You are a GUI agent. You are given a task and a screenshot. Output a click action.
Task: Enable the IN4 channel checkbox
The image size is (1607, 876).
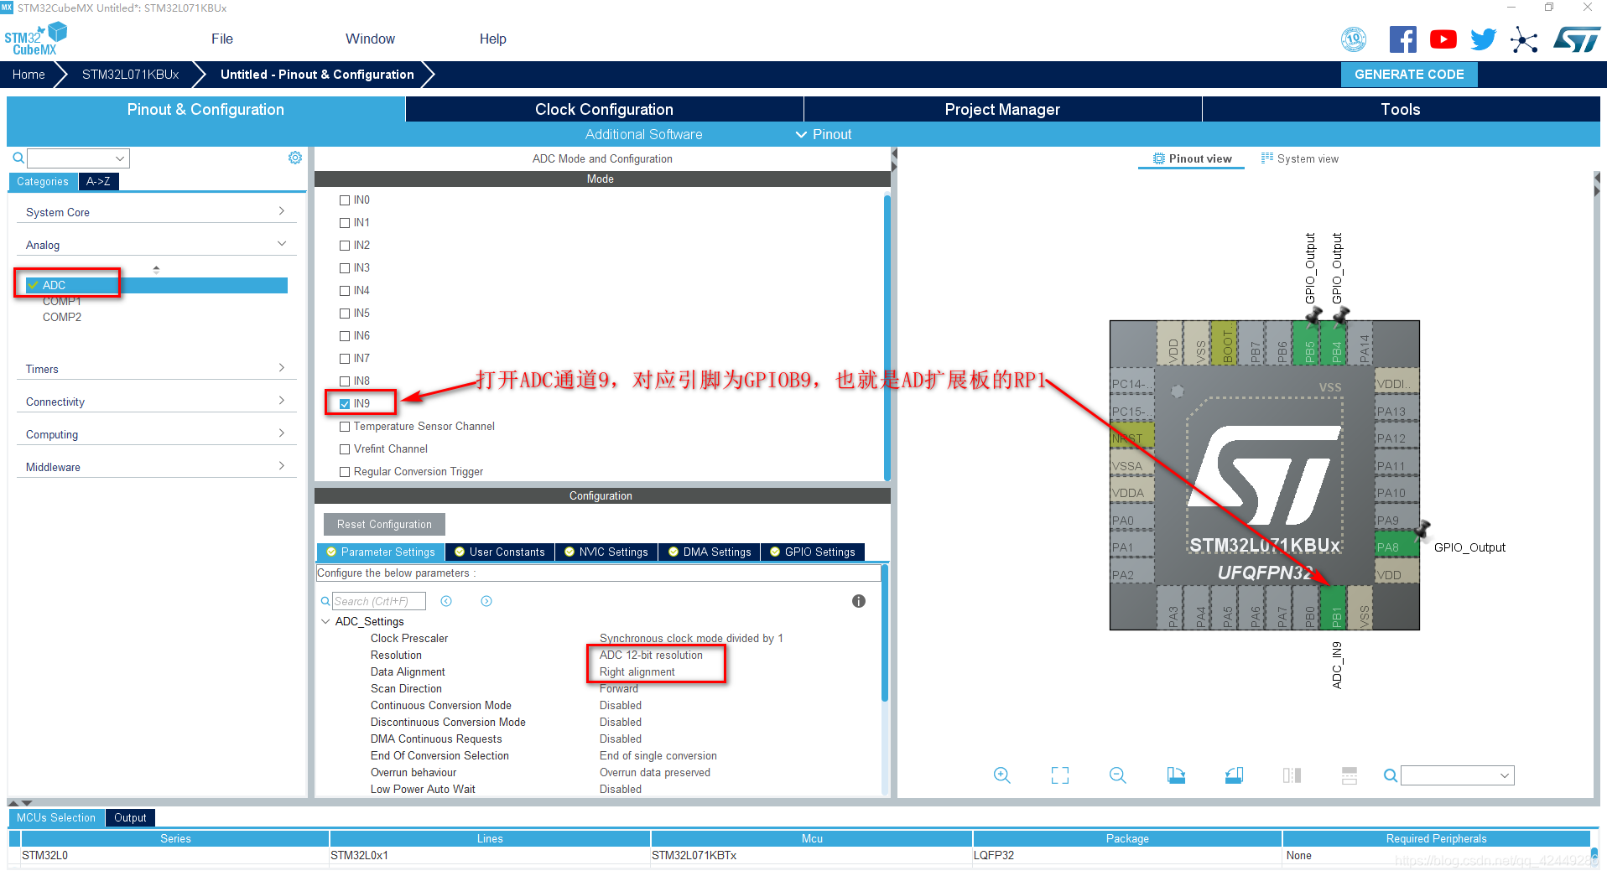(345, 291)
